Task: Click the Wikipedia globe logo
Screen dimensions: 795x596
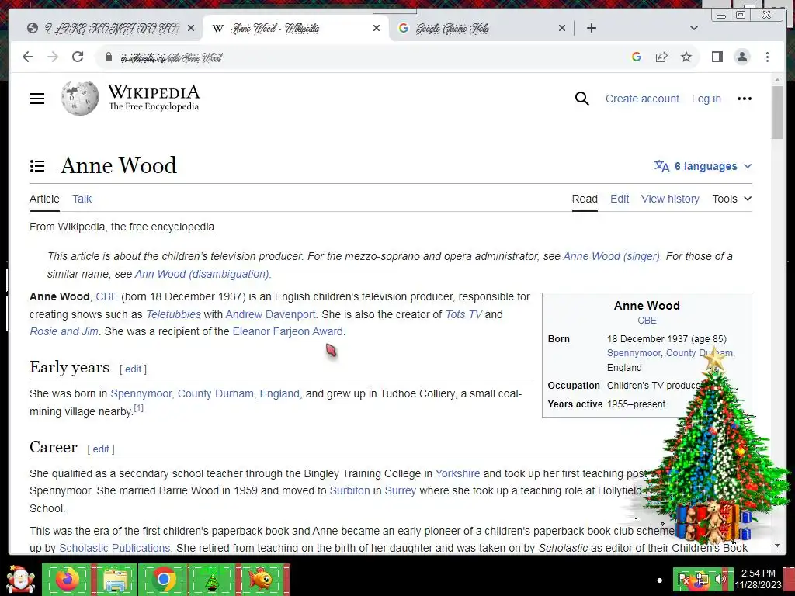Action: point(80,99)
